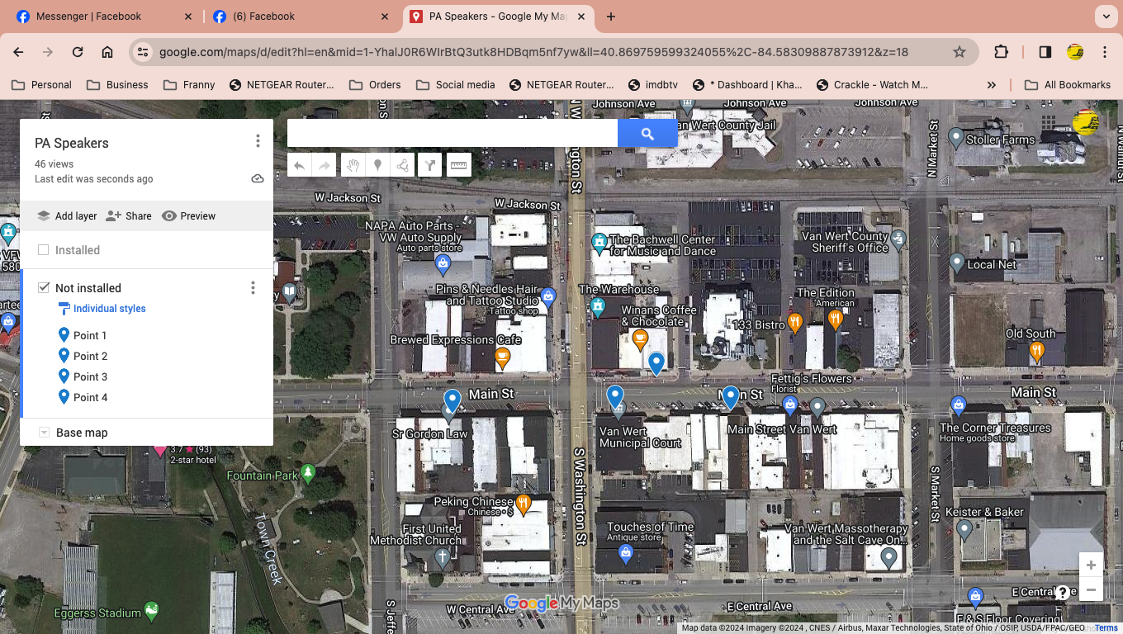Open the map help question mark
The height and width of the screenshot is (634, 1123).
[1062, 592]
